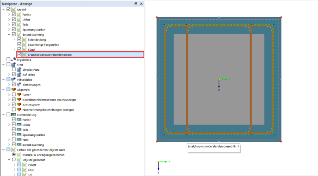The width and height of the screenshot is (318, 176).
Task: Collapse the Betonbewehrung tree node
Action: tap(9, 34)
